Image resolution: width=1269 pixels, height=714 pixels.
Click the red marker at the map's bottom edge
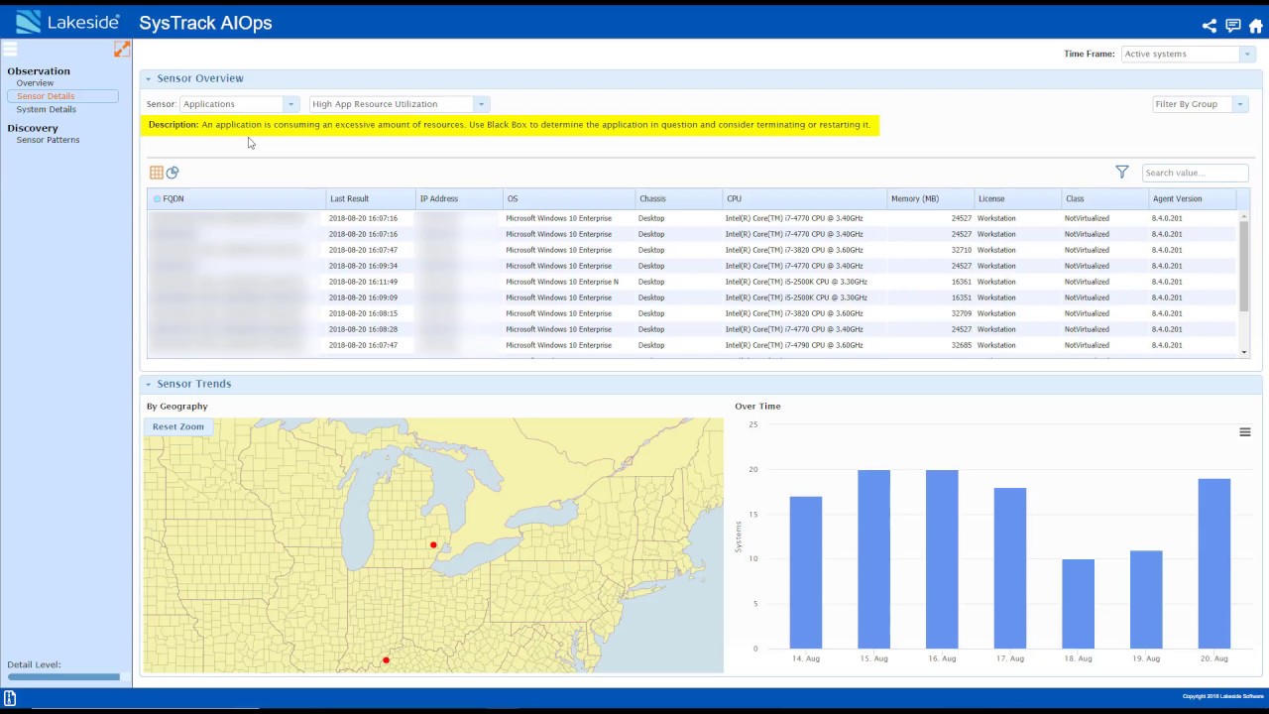(x=386, y=660)
